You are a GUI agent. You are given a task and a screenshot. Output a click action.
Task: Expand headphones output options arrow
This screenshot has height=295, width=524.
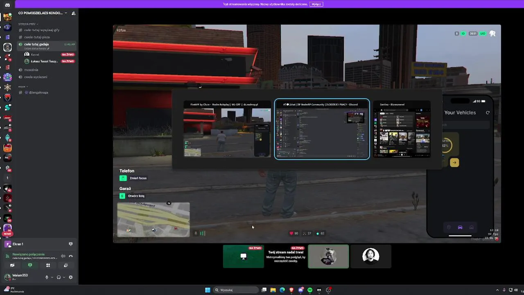(64, 277)
